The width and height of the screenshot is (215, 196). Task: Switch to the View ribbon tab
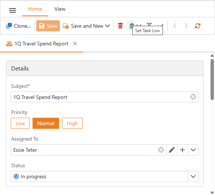click(60, 9)
